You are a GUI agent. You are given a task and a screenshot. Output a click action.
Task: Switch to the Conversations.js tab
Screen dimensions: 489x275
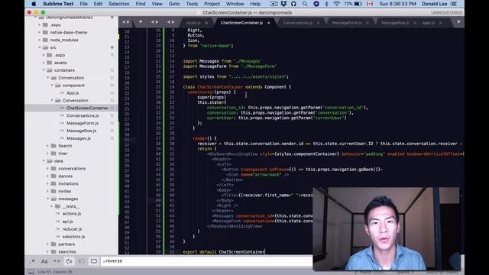(x=297, y=23)
